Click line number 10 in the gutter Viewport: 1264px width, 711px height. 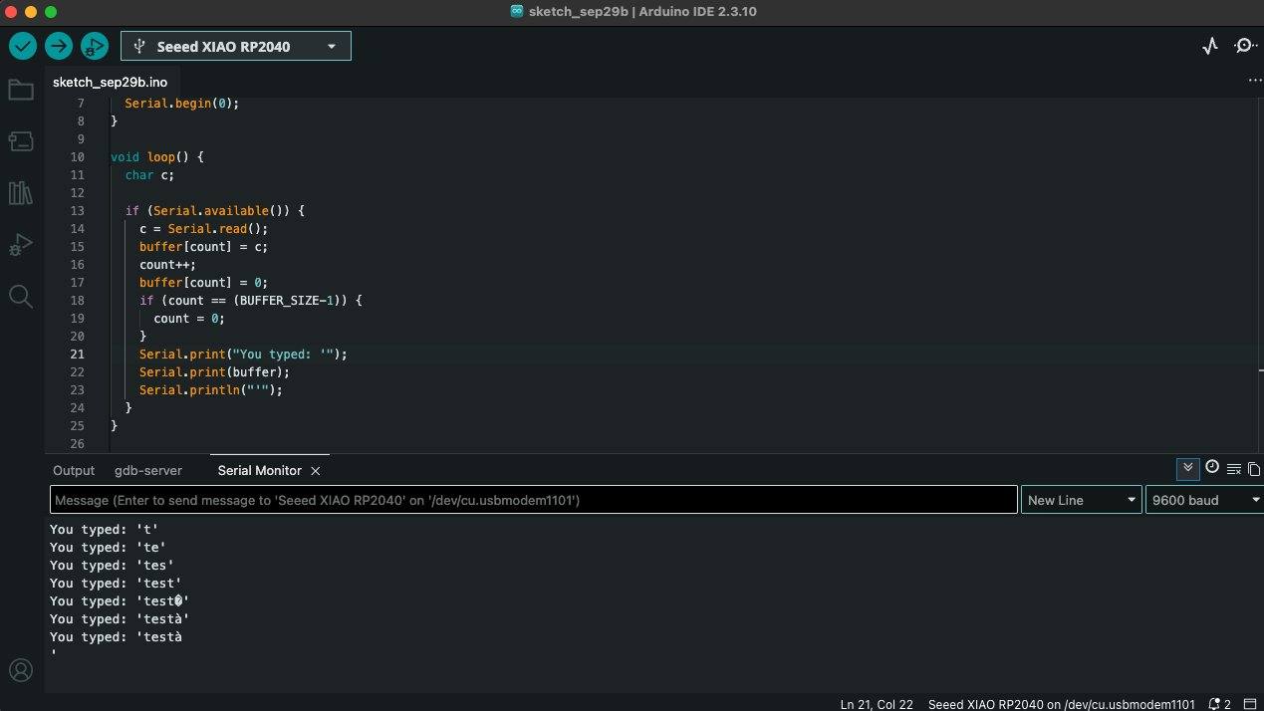[78, 157]
